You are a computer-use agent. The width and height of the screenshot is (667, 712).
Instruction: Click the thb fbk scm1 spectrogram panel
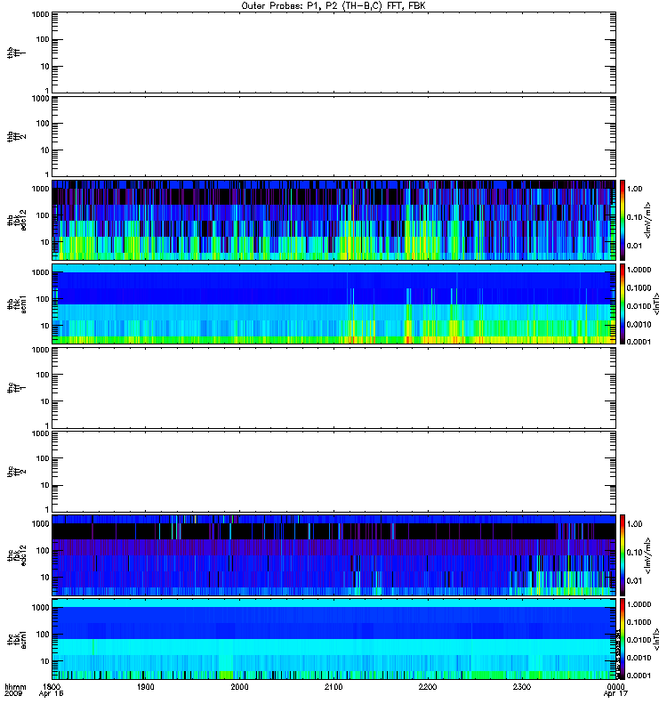(x=334, y=304)
